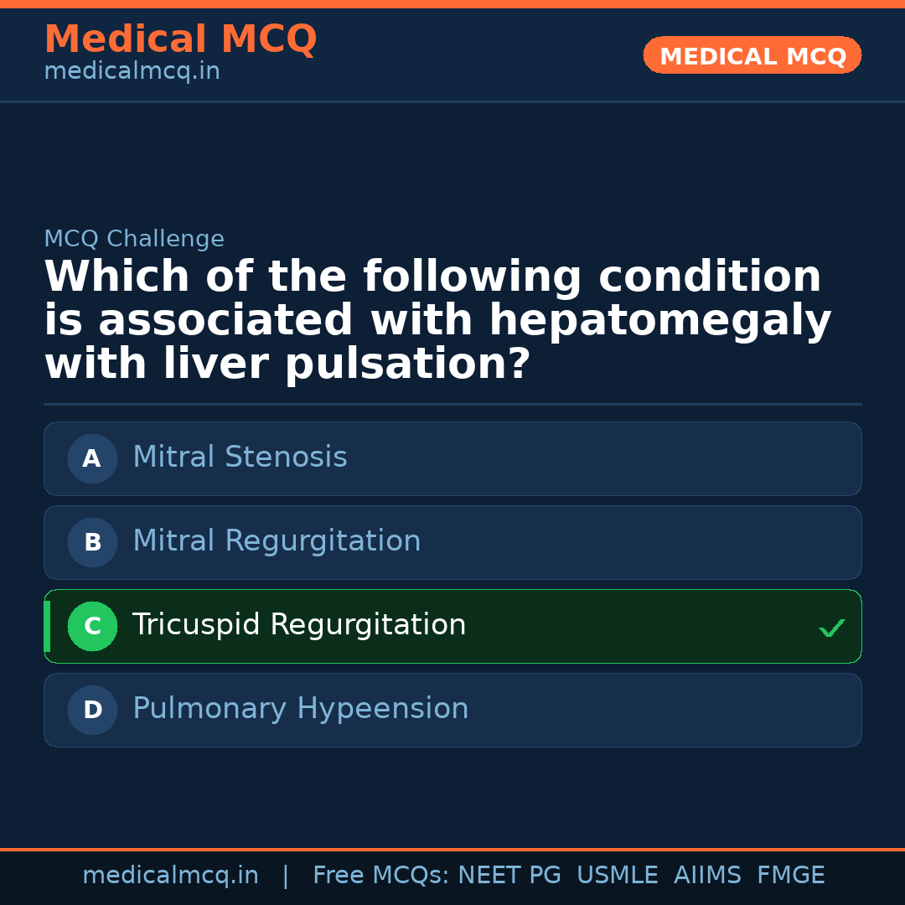Screen dimensions: 905x905
Task: Click the MCQ Challenge label
Action: (134, 239)
